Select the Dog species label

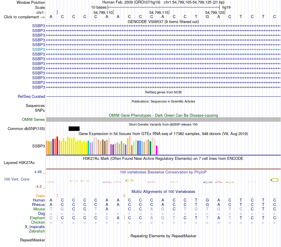pyautogui.click(x=42, y=214)
